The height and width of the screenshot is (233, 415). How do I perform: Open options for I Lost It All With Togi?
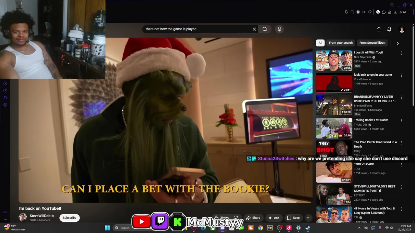tap(401, 53)
